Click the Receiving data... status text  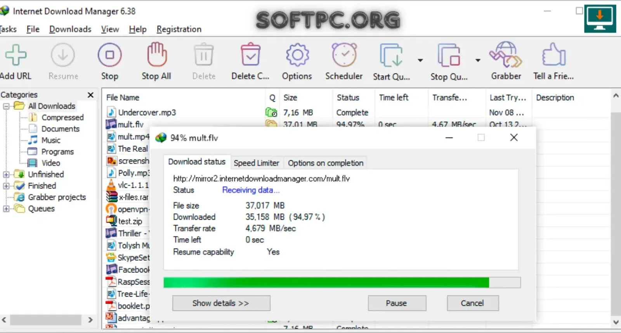pos(251,190)
